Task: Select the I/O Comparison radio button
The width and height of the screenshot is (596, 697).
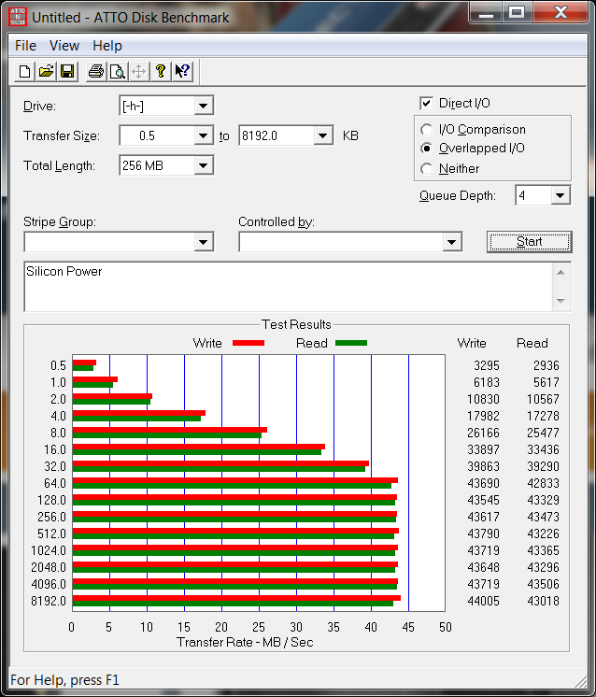Action: (x=427, y=130)
